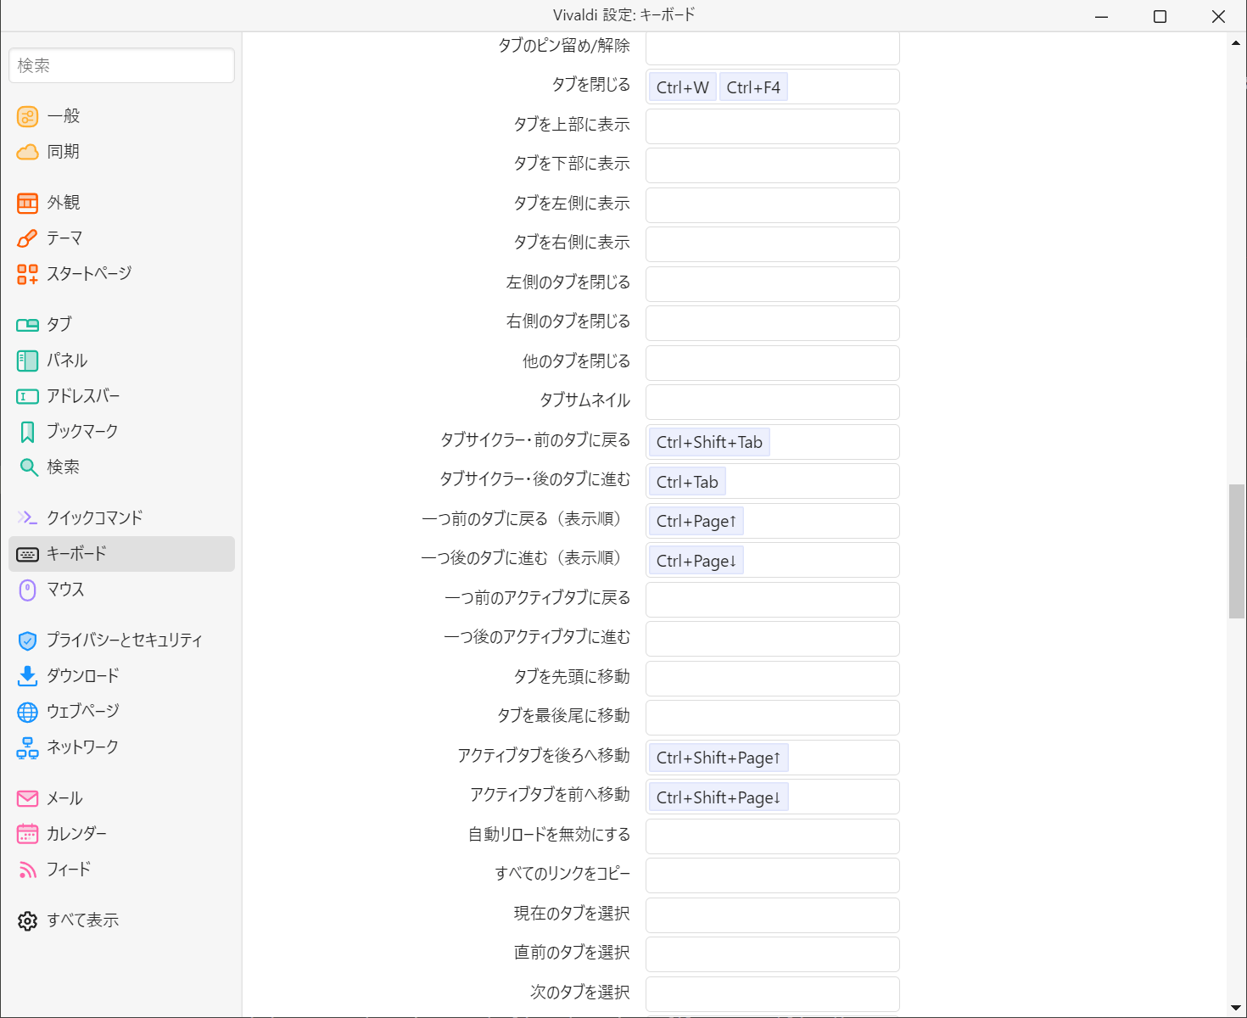
Task: Click the プライバシーとセキュリティ shield icon
Action: coord(27,640)
